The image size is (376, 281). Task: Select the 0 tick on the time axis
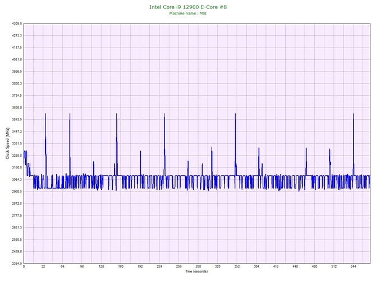[24, 267]
